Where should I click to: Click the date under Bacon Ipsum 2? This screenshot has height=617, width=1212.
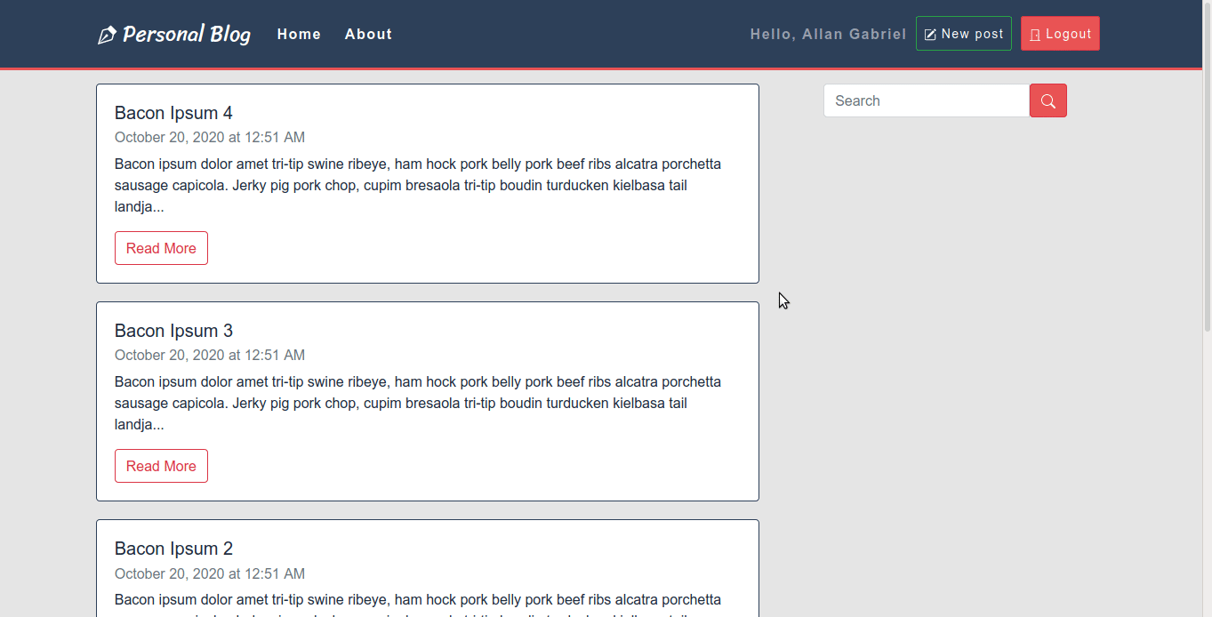(210, 573)
